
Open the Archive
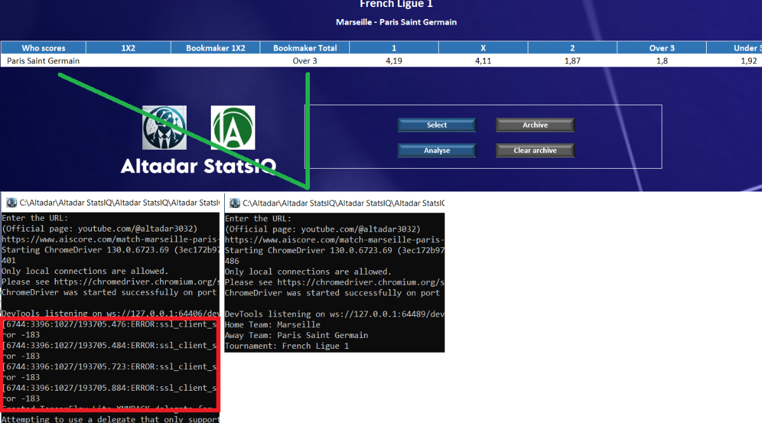tap(535, 125)
